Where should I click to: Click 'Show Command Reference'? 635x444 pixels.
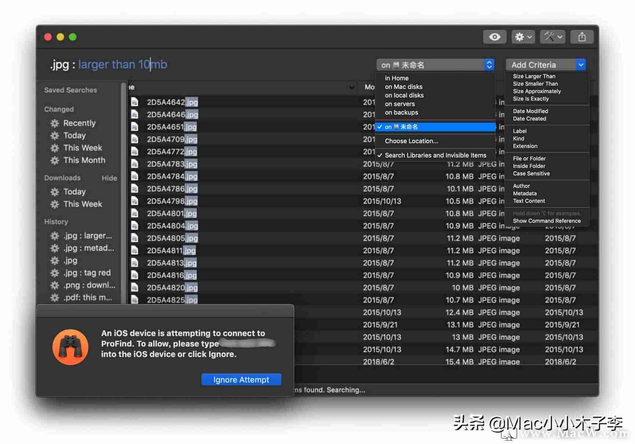click(547, 221)
